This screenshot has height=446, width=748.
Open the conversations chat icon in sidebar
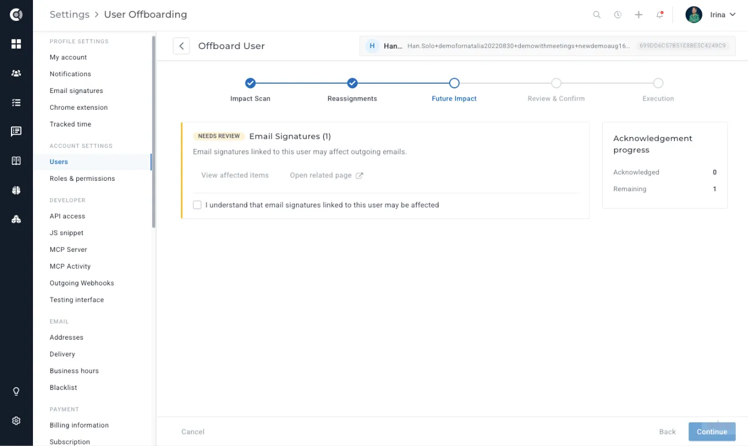click(16, 132)
